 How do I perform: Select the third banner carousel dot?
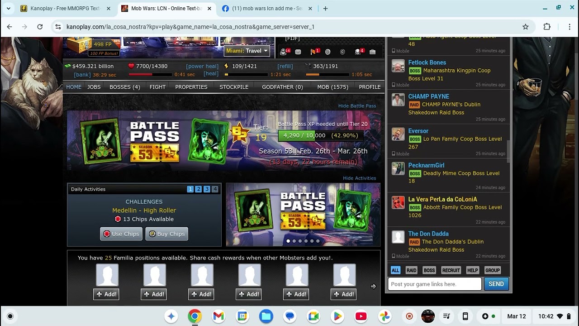[300, 241]
